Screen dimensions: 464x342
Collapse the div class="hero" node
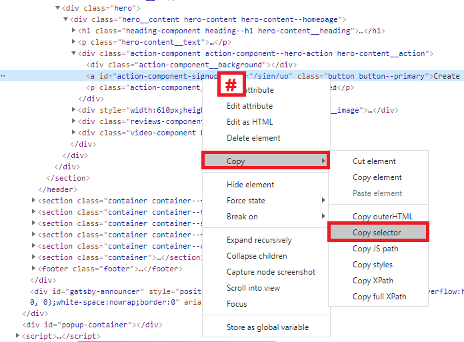tap(58, 8)
